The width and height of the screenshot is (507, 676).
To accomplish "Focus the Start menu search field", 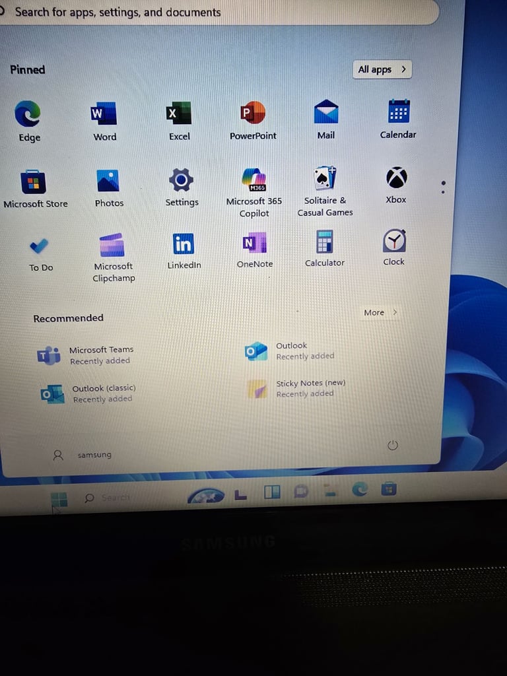I will pos(218,12).
